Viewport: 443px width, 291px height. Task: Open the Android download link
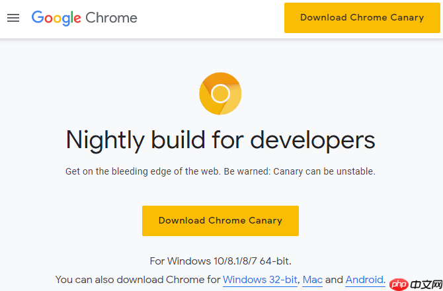click(364, 280)
